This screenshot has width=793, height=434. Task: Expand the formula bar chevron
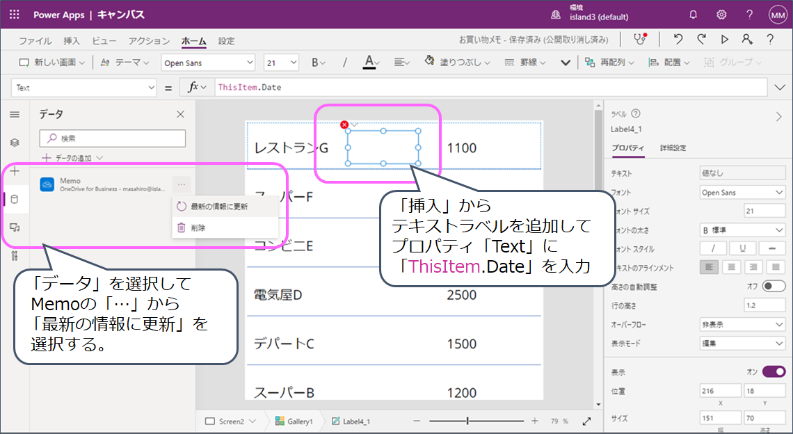779,88
